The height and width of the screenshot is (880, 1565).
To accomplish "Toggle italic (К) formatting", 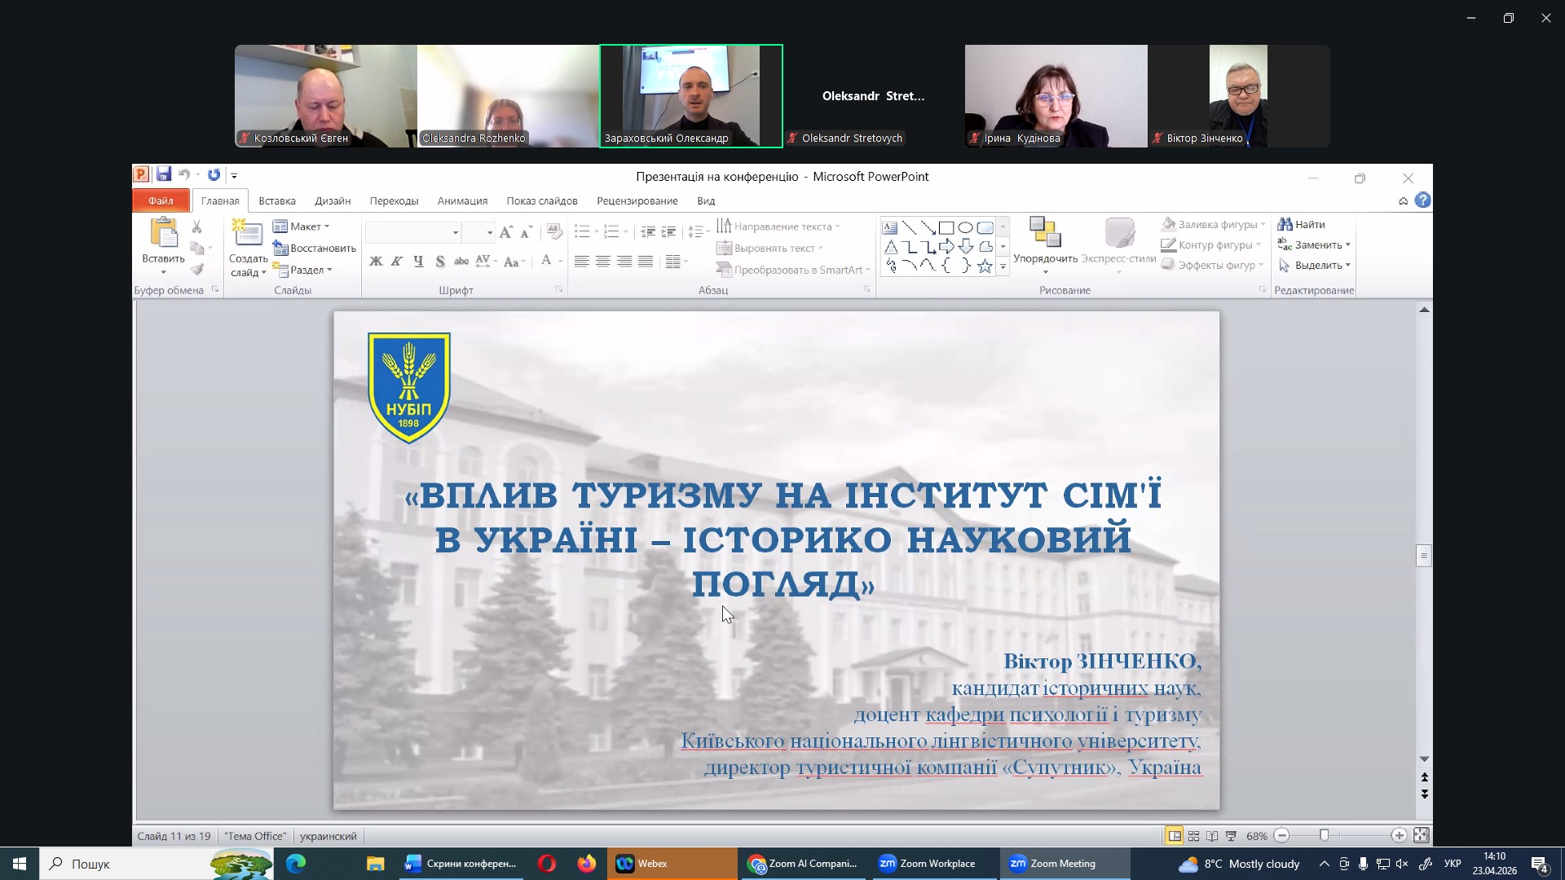I will pos(397,262).
